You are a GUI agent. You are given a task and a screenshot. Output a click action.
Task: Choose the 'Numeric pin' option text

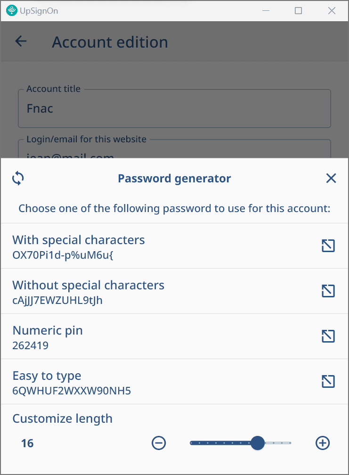(48, 330)
